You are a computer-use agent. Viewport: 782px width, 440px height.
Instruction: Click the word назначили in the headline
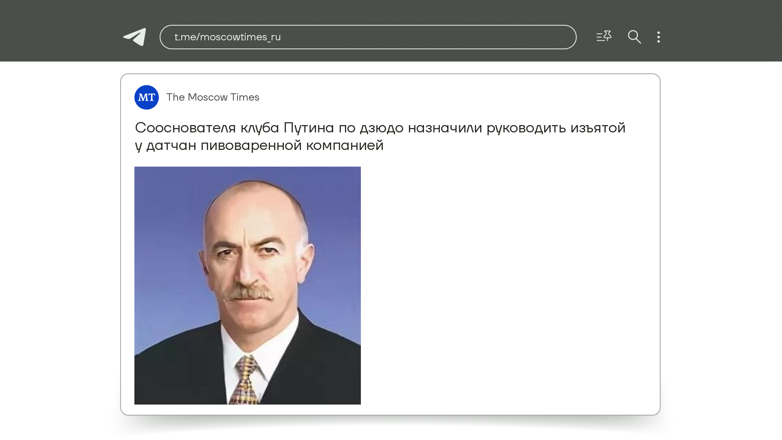tap(445, 128)
